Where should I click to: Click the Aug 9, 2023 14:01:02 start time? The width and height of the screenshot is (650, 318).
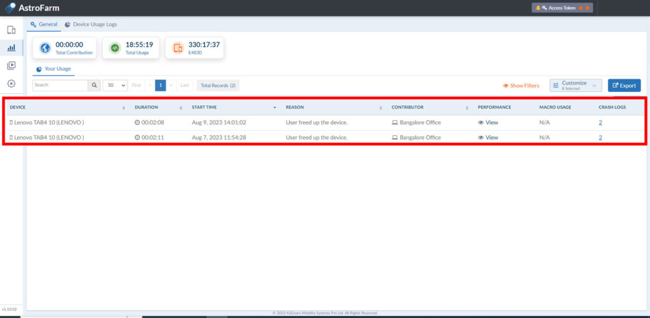tap(219, 123)
